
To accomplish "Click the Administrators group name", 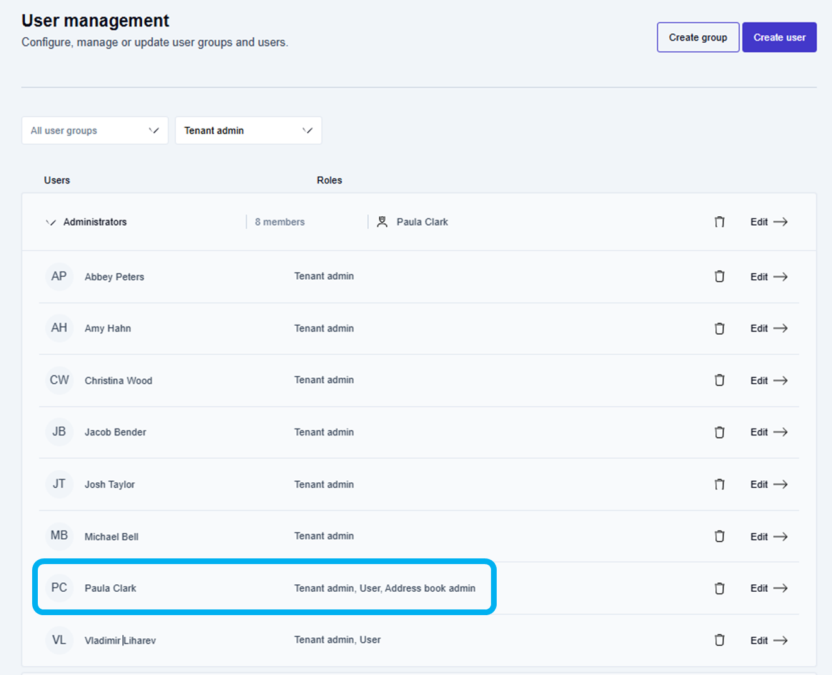I will pos(95,222).
